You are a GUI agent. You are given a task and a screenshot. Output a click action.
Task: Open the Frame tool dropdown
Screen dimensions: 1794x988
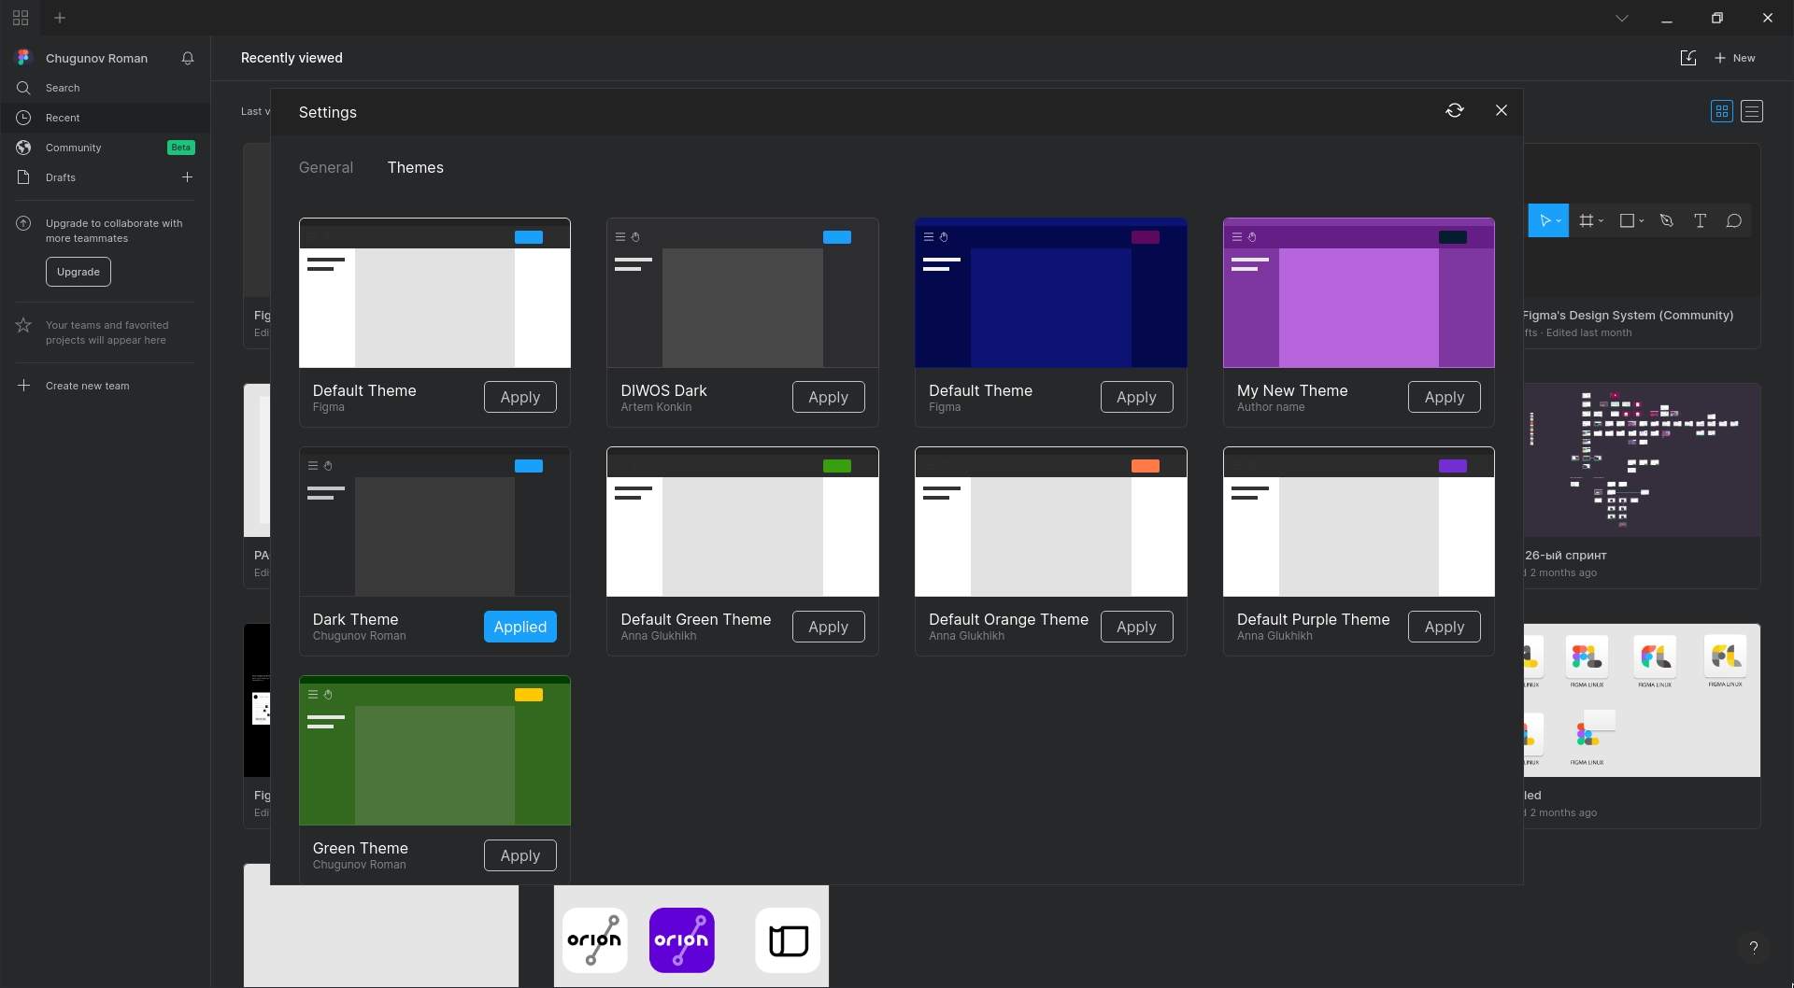1599,220
